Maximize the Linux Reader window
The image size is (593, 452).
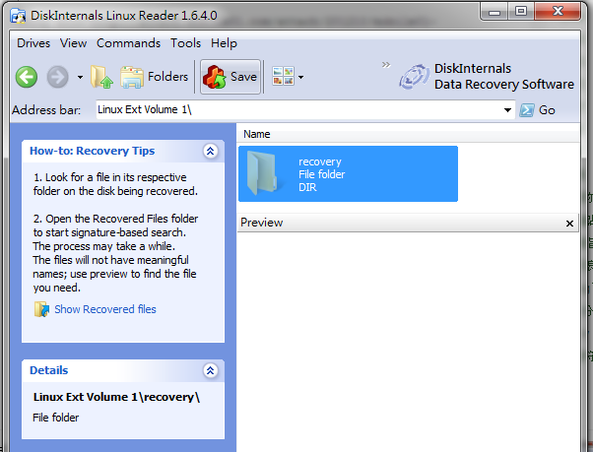521,12
